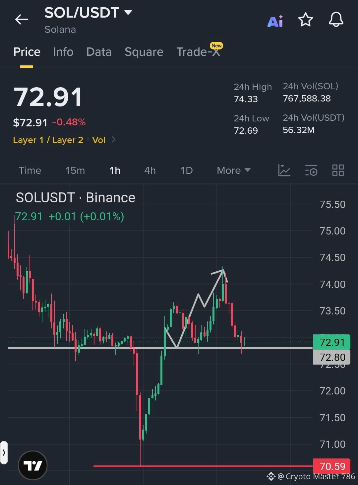This screenshot has width=358, height=485.
Task: Click the 71.00 price axis label
Action: [332, 444]
